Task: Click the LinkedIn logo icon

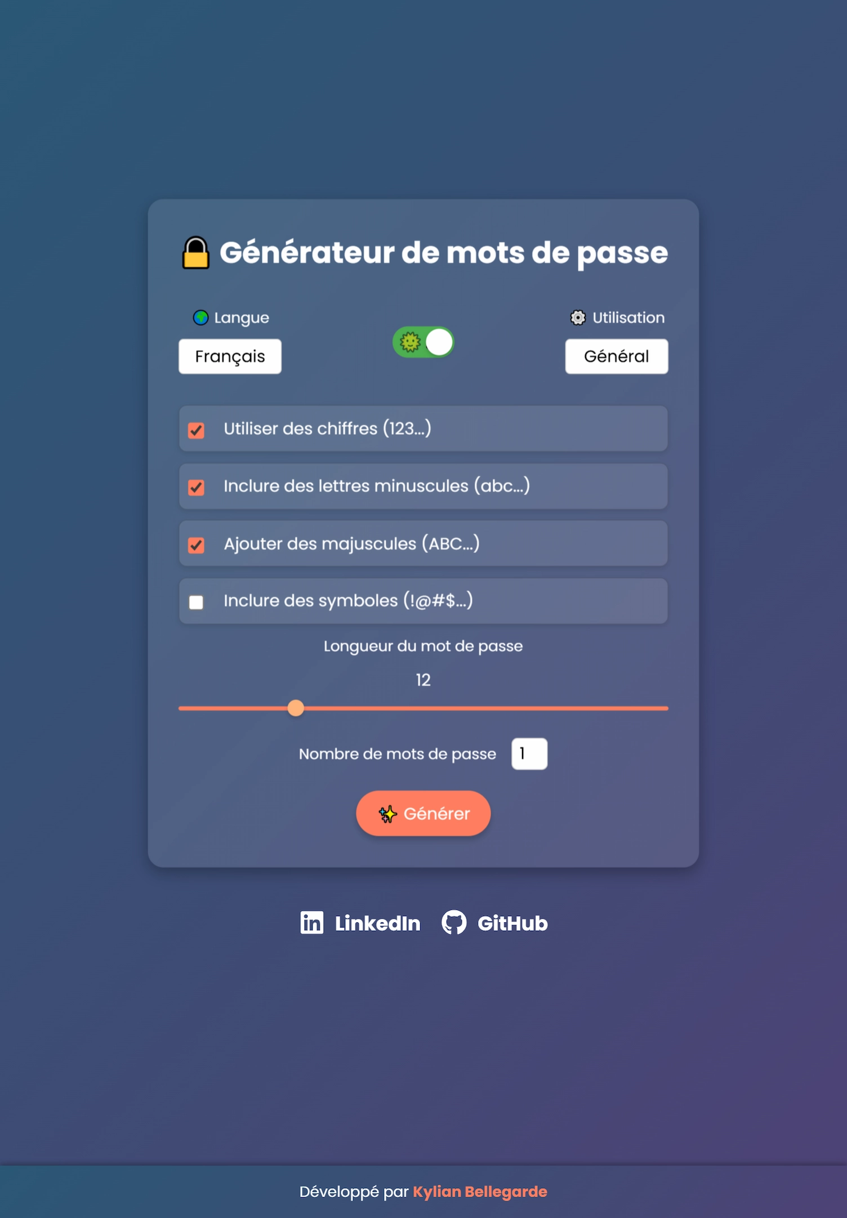Action: [x=312, y=922]
